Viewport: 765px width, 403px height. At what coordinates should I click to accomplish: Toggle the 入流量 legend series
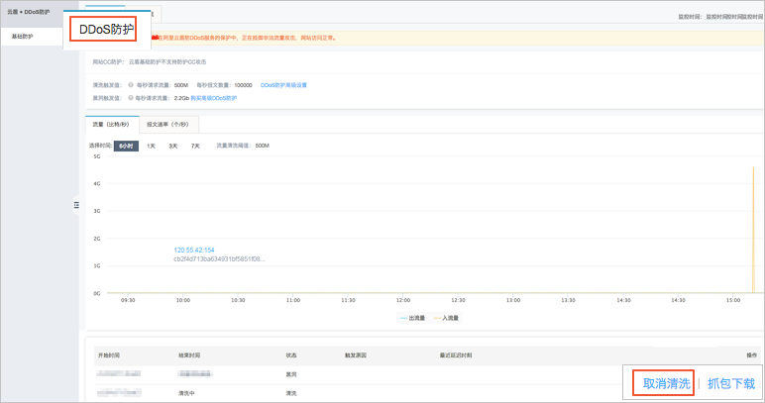pos(445,318)
